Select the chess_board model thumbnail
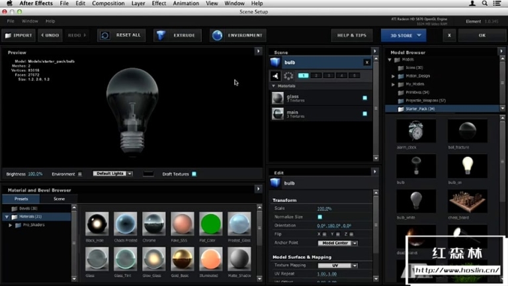Screen dimensions: 508x286 click(467, 201)
